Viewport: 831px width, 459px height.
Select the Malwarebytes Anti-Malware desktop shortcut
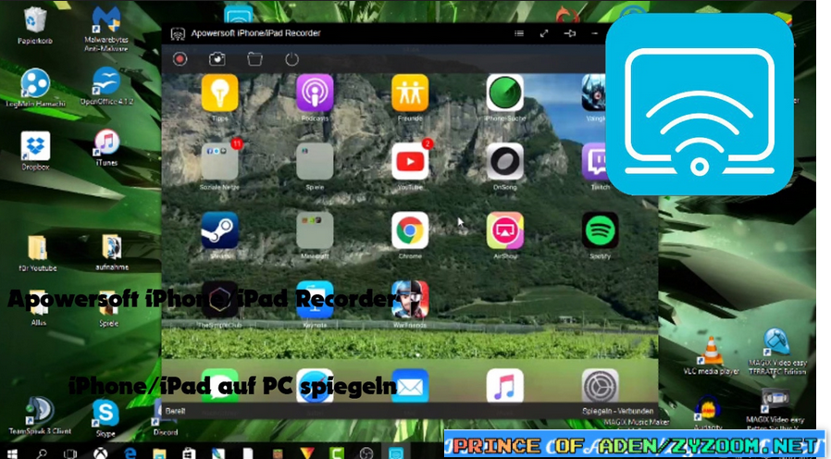coord(106,30)
